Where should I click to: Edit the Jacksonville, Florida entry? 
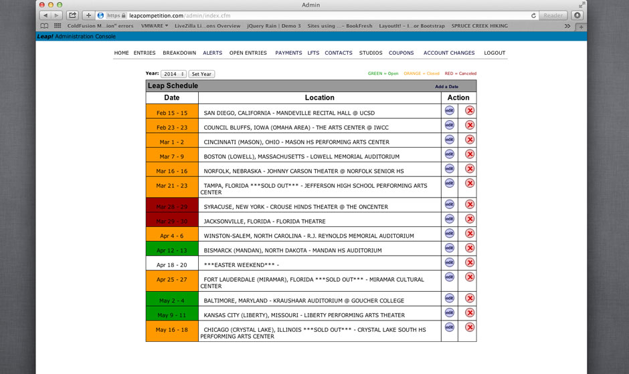(x=449, y=218)
